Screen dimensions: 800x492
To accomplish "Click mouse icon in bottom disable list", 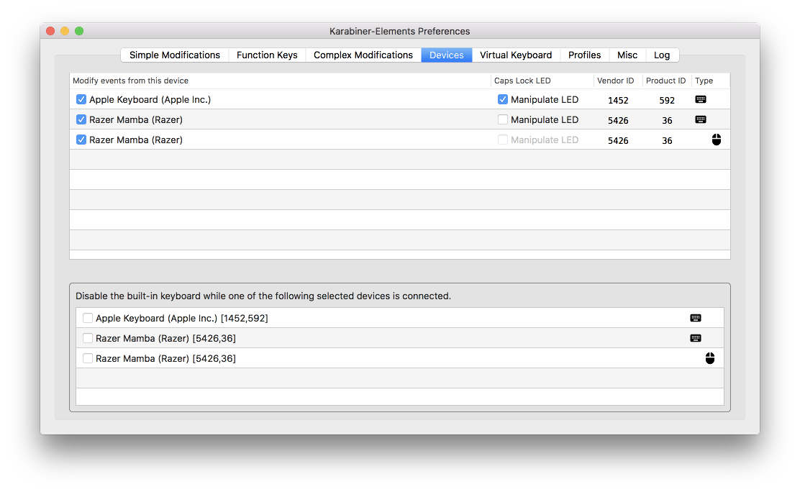I will [x=709, y=358].
